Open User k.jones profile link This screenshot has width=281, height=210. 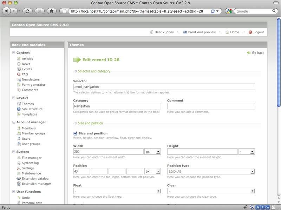164,32
